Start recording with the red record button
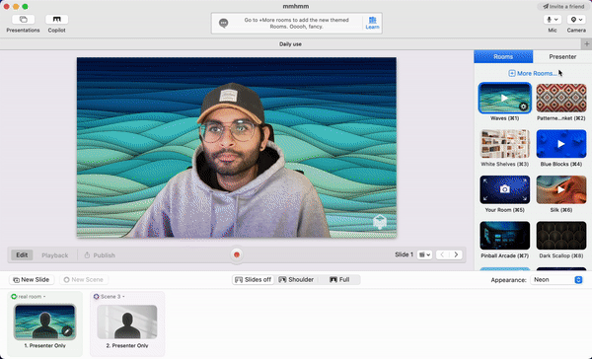 pyautogui.click(x=237, y=254)
